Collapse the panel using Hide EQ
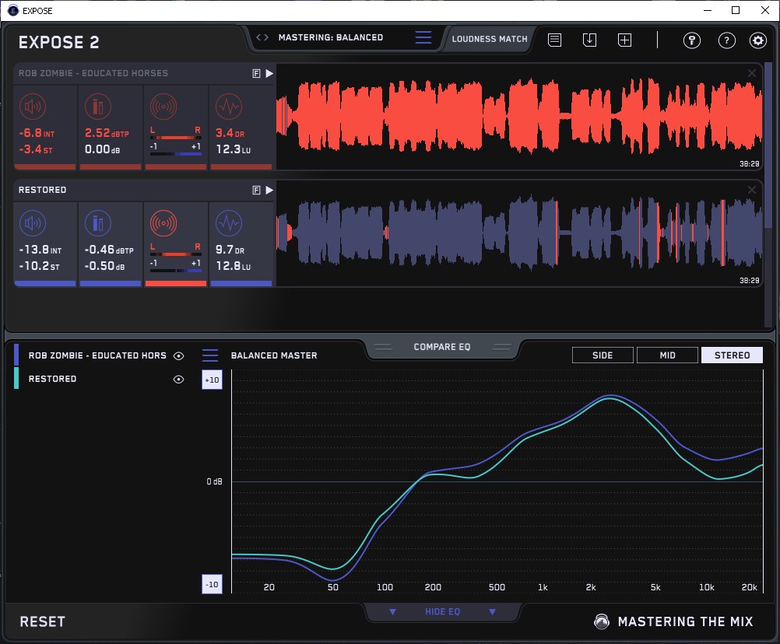This screenshot has height=644, width=780. [442, 612]
